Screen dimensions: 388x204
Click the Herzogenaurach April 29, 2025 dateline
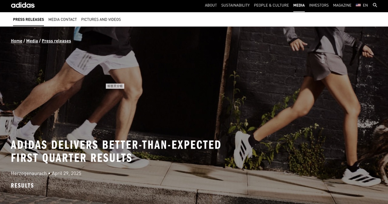[46, 173]
